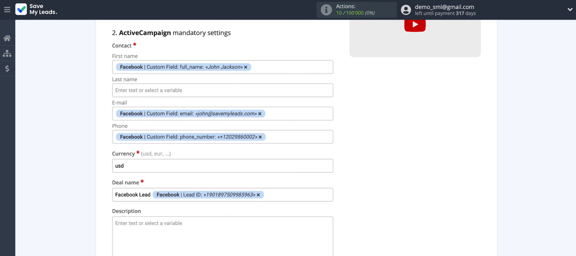Remove the email variable tag
Screen dimensions: 576x256
coord(260,113)
